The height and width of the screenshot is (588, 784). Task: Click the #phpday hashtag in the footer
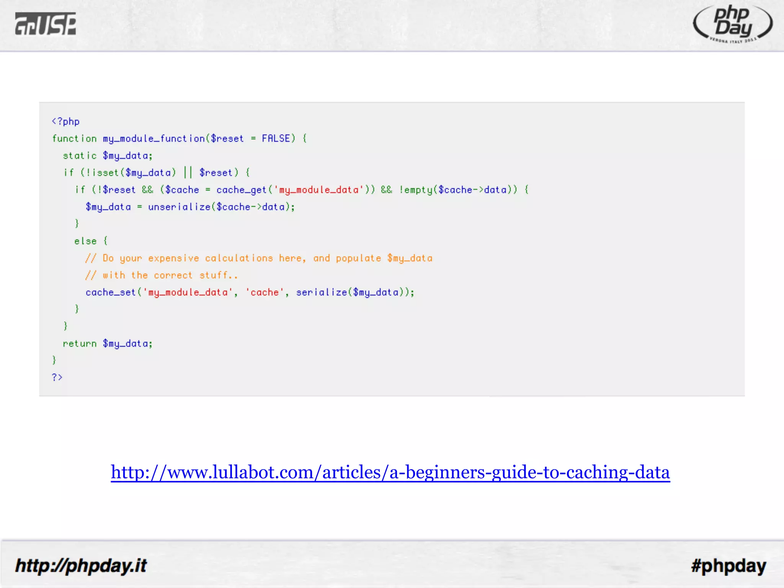[728, 566]
